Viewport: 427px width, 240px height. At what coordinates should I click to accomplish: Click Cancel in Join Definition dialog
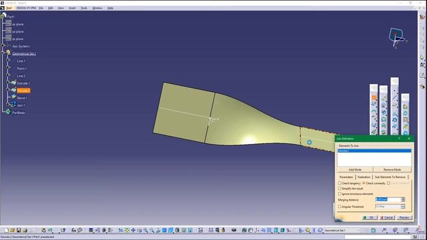(x=387, y=217)
